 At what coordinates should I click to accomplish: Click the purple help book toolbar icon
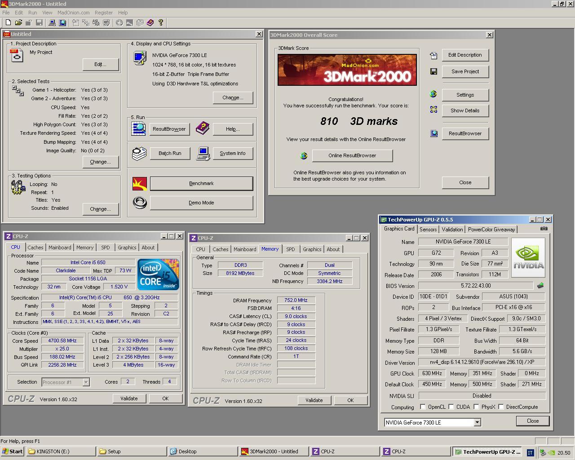pyautogui.click(x=150, y=22)
